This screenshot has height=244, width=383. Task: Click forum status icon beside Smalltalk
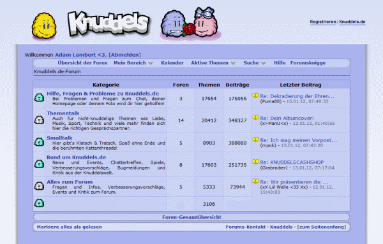click(39, 142)
